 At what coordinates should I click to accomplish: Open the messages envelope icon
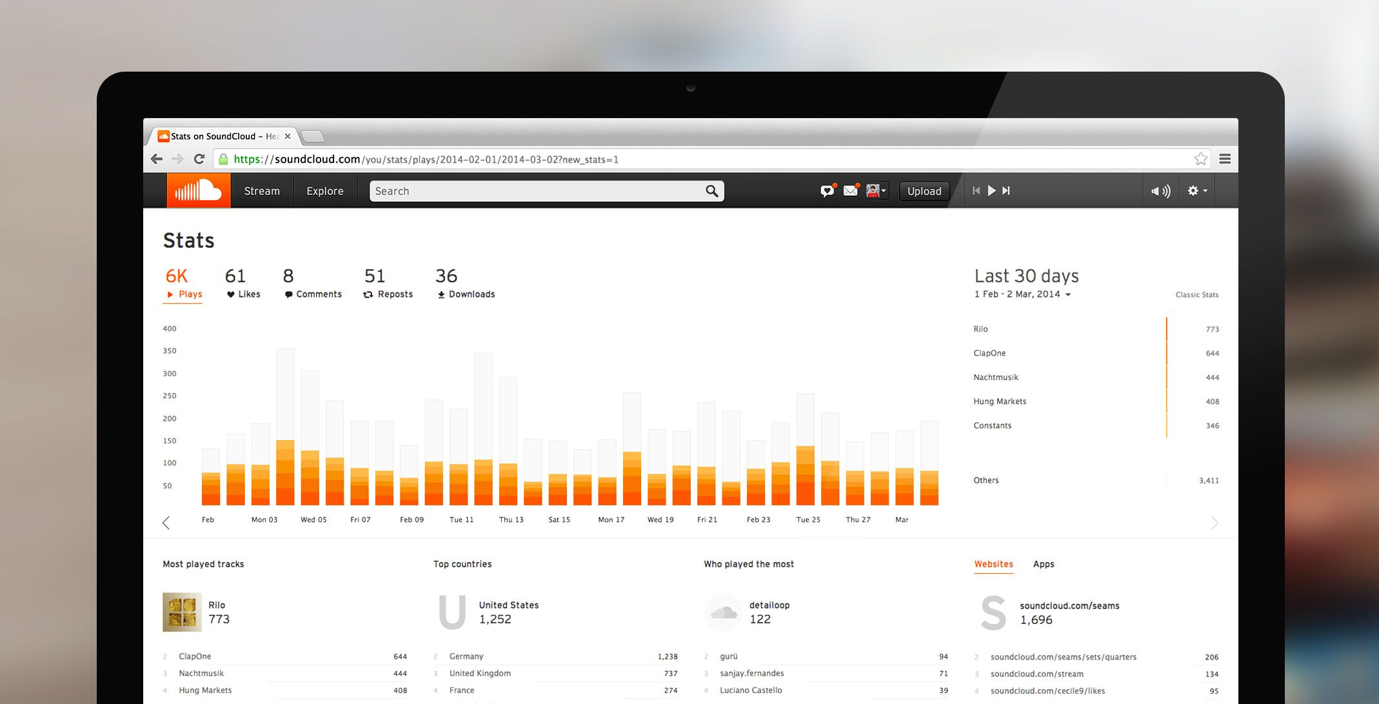850,190
